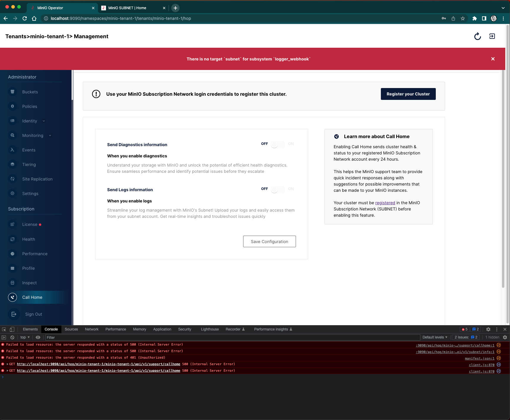Click Sign Out in the sidebar

click(x=34, y=314)
